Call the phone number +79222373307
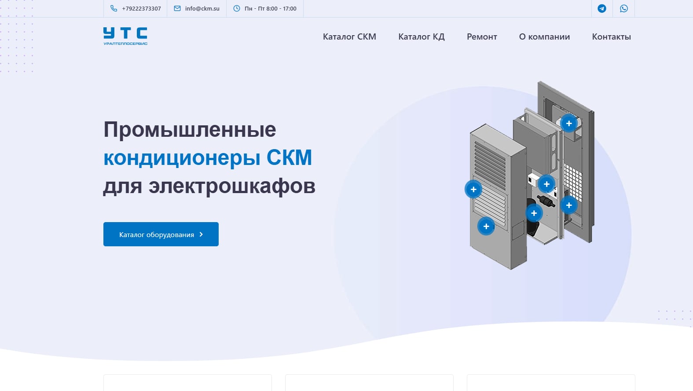 [x=142, y=8]
